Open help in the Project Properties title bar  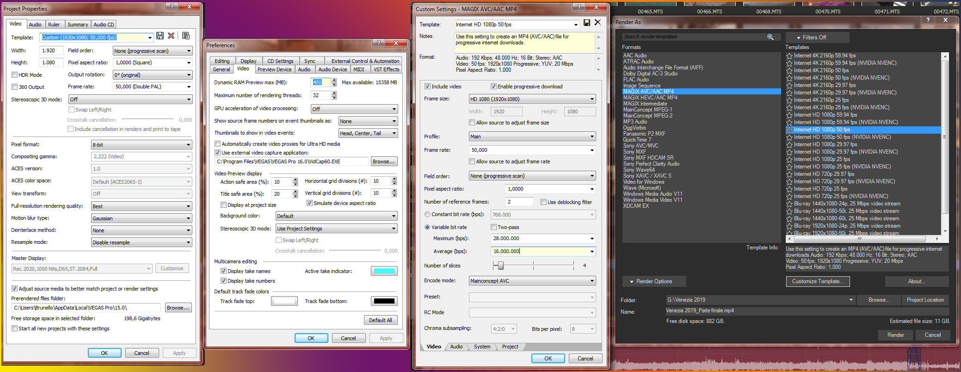pos(172,6)
